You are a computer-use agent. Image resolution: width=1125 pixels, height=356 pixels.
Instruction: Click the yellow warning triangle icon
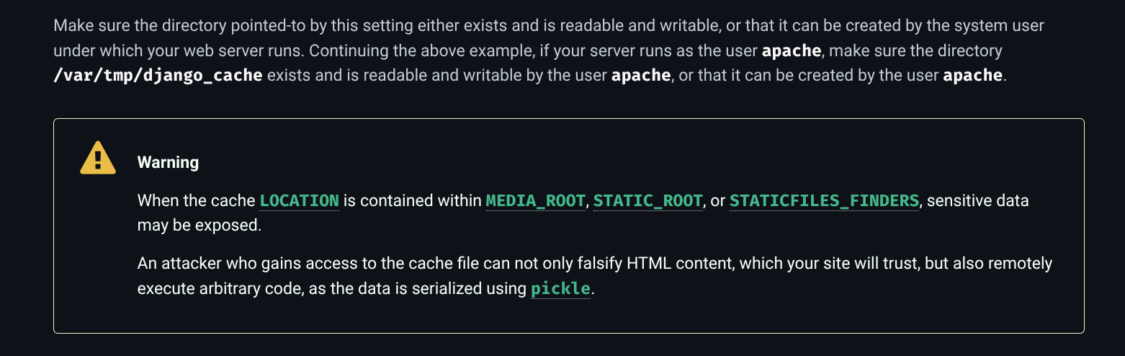98,159
